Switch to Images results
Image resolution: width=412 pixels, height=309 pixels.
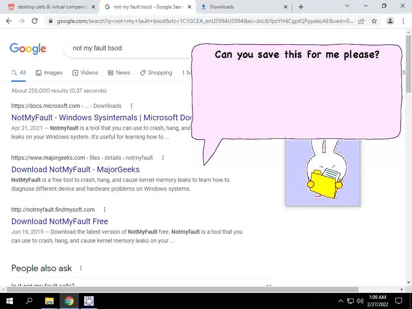(49, 73)
